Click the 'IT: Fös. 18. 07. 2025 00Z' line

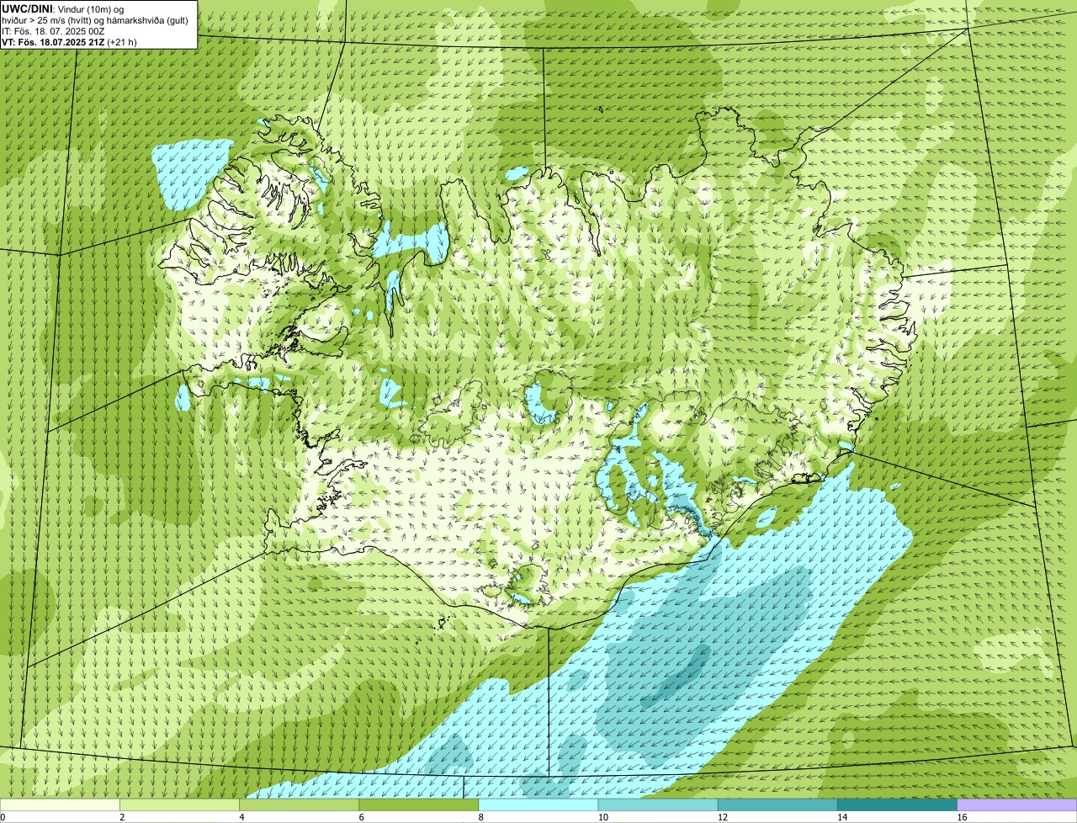pos(53,30)
